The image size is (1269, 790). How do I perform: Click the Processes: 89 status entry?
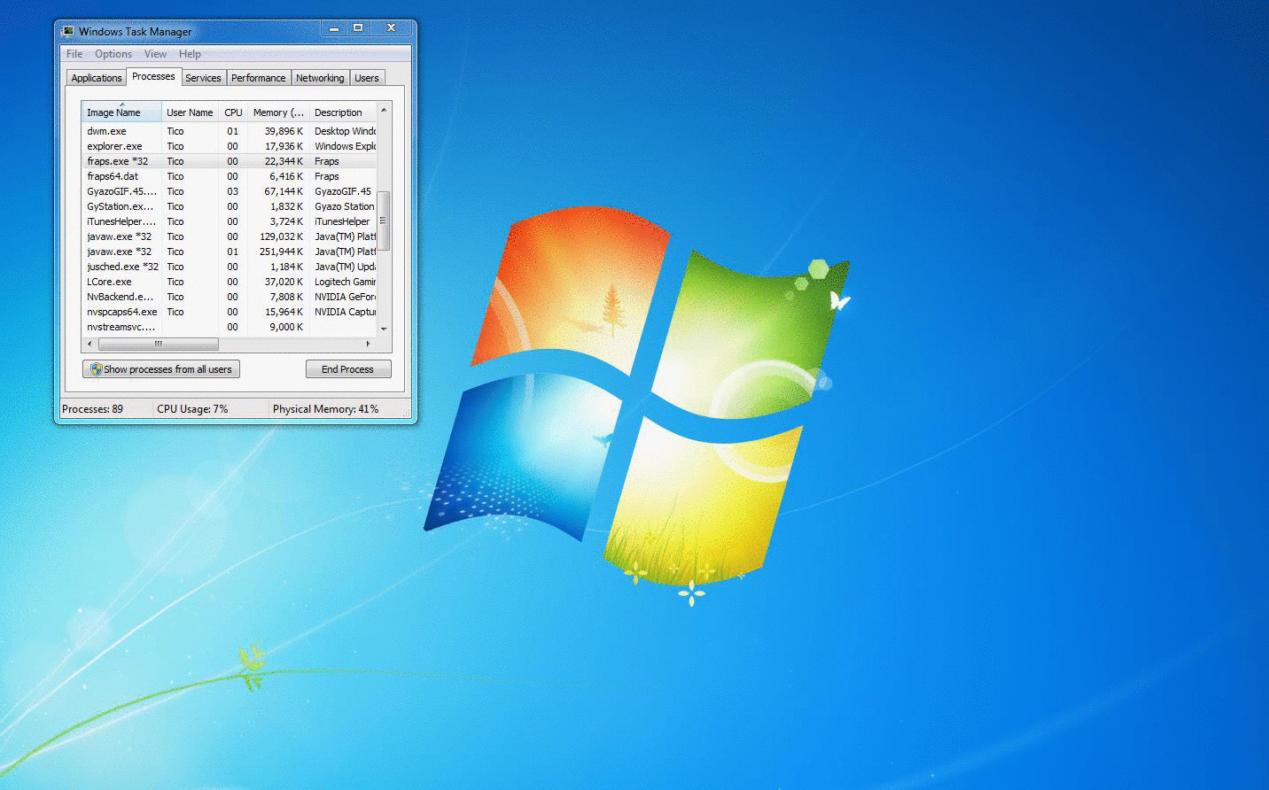(93, 409)
